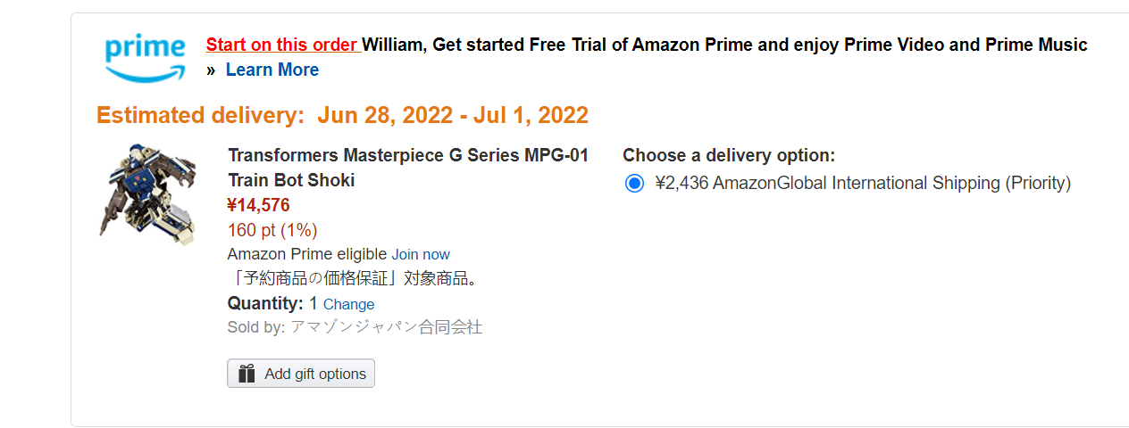Image resolution: width=1129 pixels, height=428 pixels.
Task: Click the Estimated delivery date heading
Action: click(x=342, y=116)
